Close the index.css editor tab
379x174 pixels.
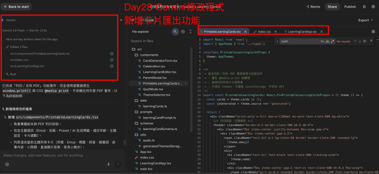pos(275,32)
